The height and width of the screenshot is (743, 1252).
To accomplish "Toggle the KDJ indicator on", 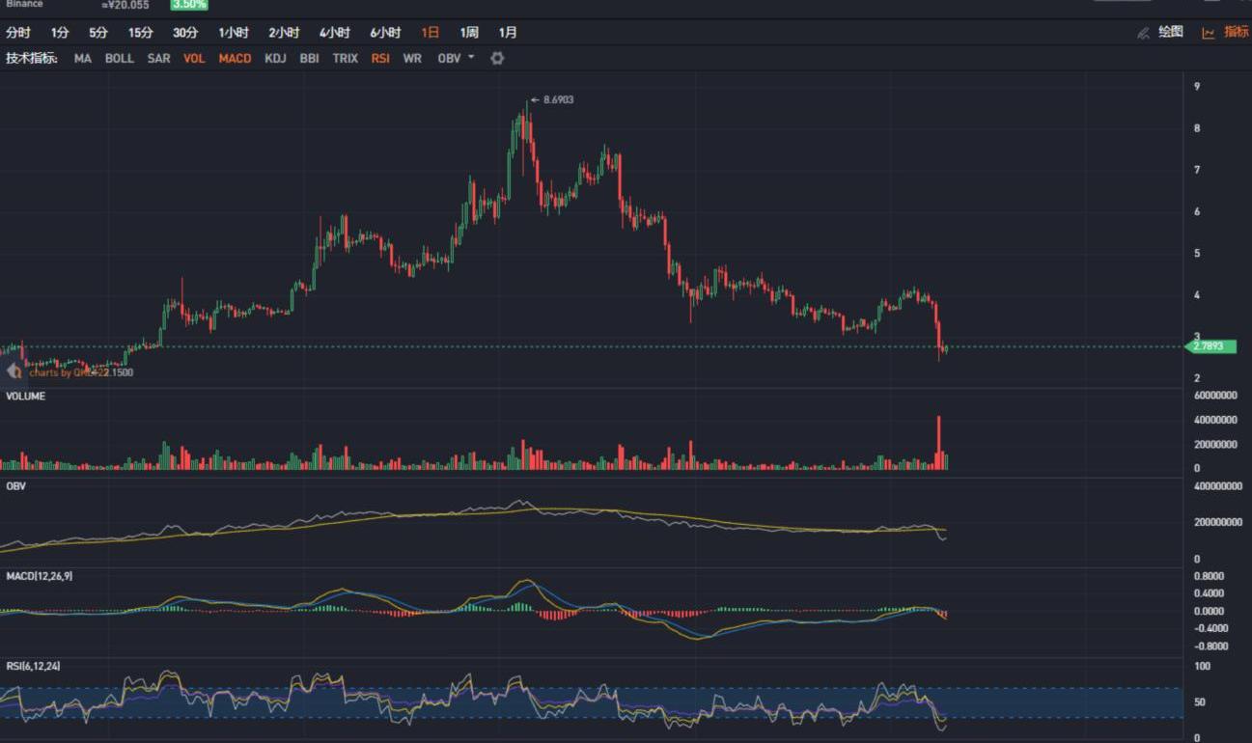I will coord(275,58).
